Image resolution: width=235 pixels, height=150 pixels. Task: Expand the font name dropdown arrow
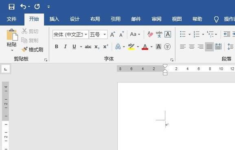point(86,34)
